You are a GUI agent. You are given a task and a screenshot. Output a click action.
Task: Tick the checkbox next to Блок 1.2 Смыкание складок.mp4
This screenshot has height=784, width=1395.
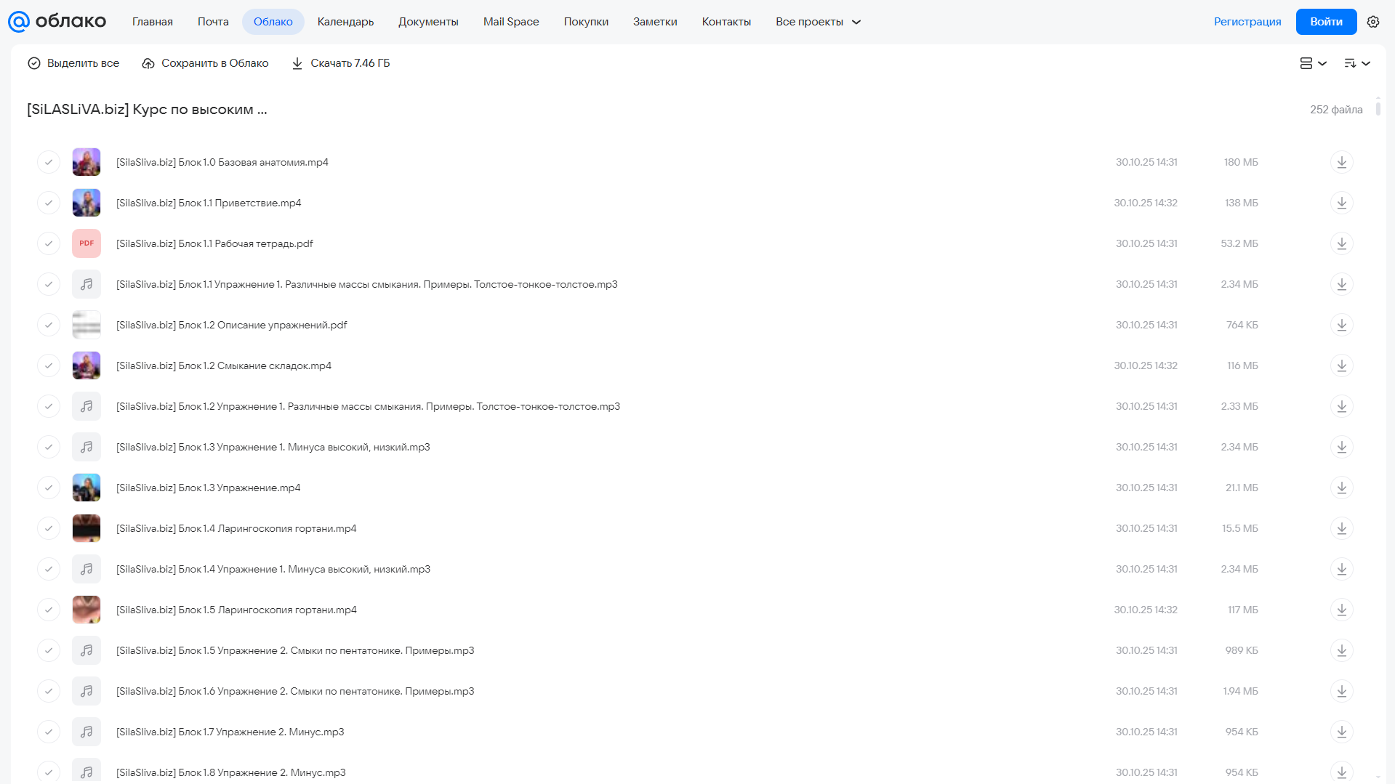tap(49, 365)
